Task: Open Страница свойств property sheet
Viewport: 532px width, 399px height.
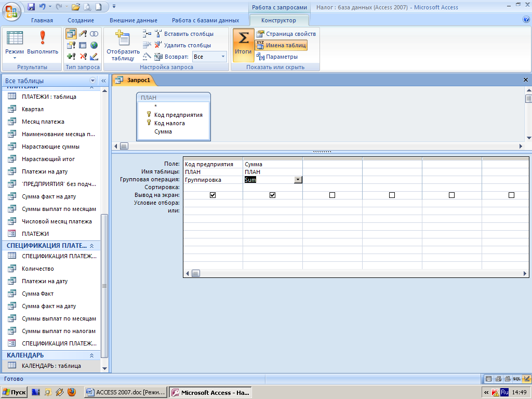Action: click(x=286, y=34)
